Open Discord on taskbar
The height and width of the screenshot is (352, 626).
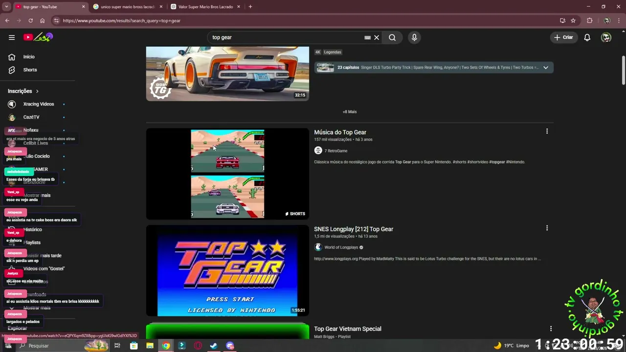(230, 346)
